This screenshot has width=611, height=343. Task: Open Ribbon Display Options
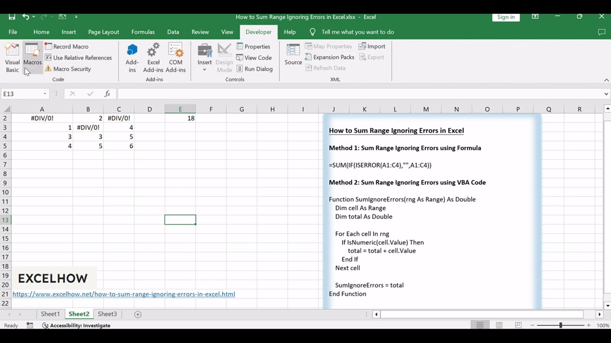point(535,17)
